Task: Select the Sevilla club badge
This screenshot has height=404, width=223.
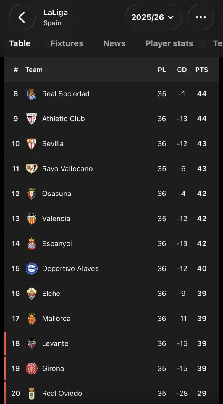Action: [32, 143]
